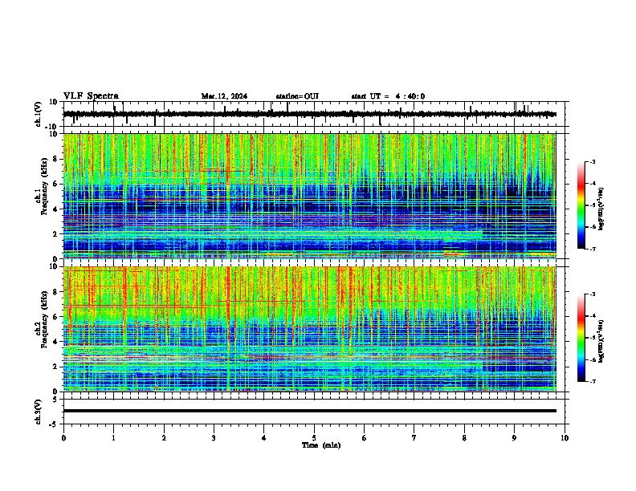The height and width of the screenshot is (491, 636).
Task: Select time axis tick label "10"
Action: pos(565,438)
